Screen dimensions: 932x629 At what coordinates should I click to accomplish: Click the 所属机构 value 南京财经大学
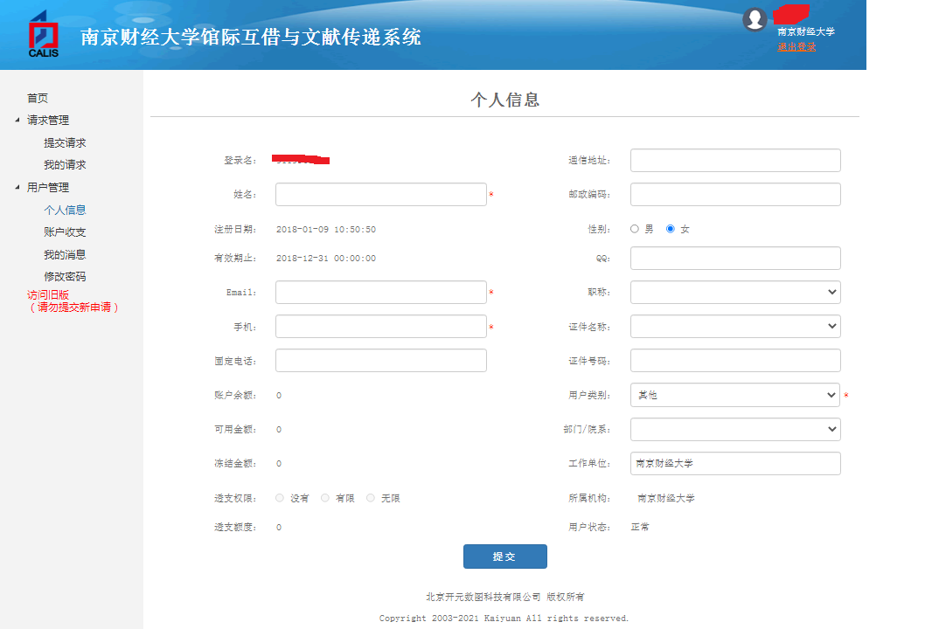[x=665, y=498]
